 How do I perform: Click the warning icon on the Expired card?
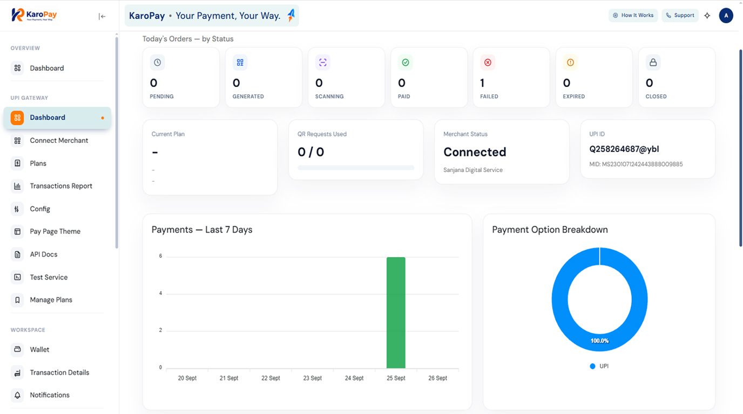coord(570,63)
